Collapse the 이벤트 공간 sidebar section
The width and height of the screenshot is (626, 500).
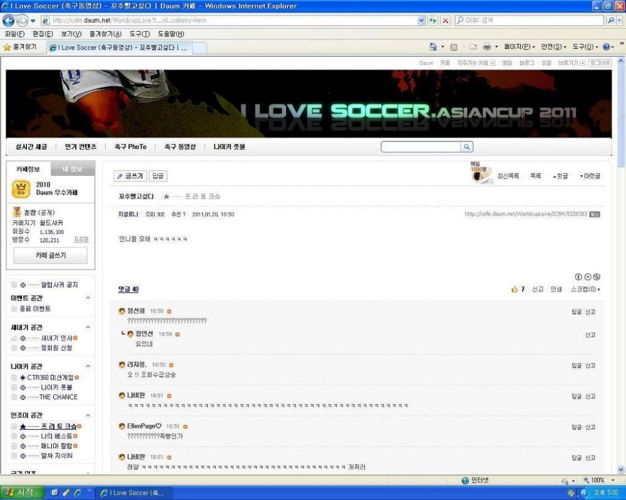[x=88, y=298]
